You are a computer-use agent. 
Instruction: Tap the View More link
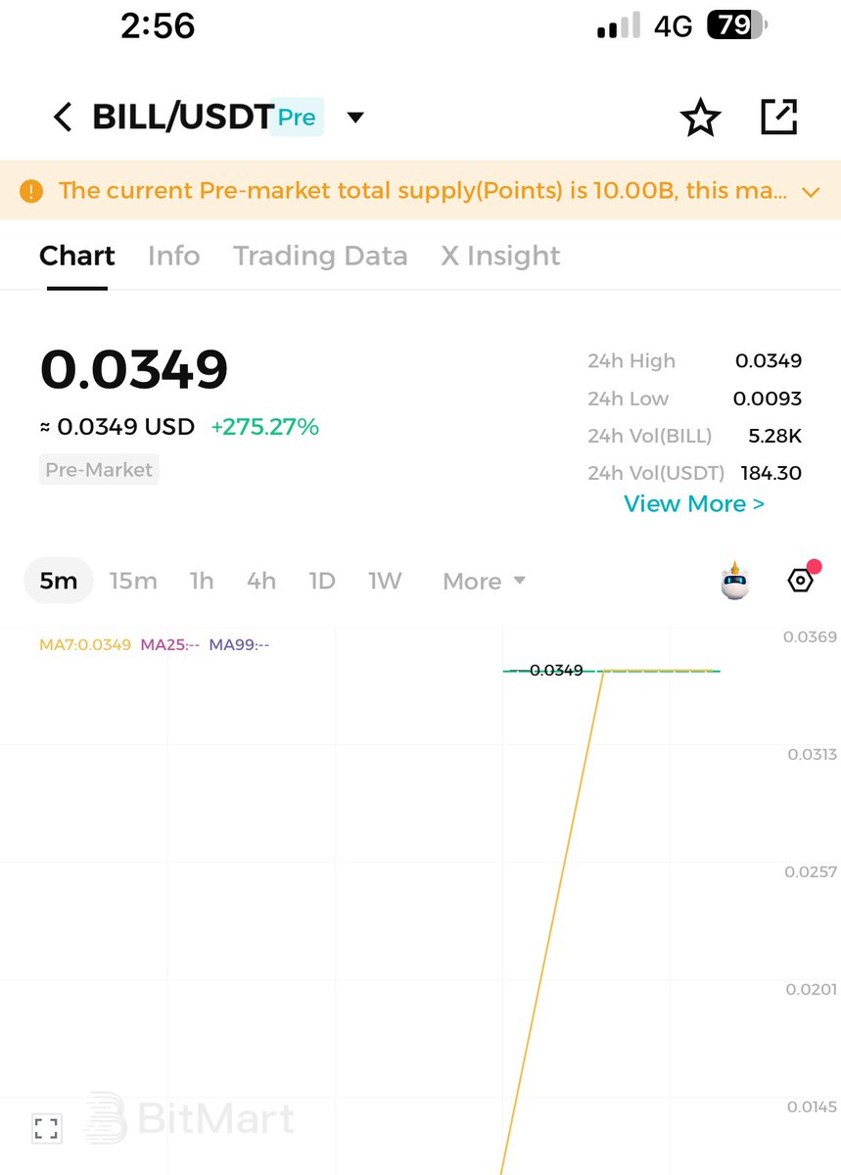point(694,503)
